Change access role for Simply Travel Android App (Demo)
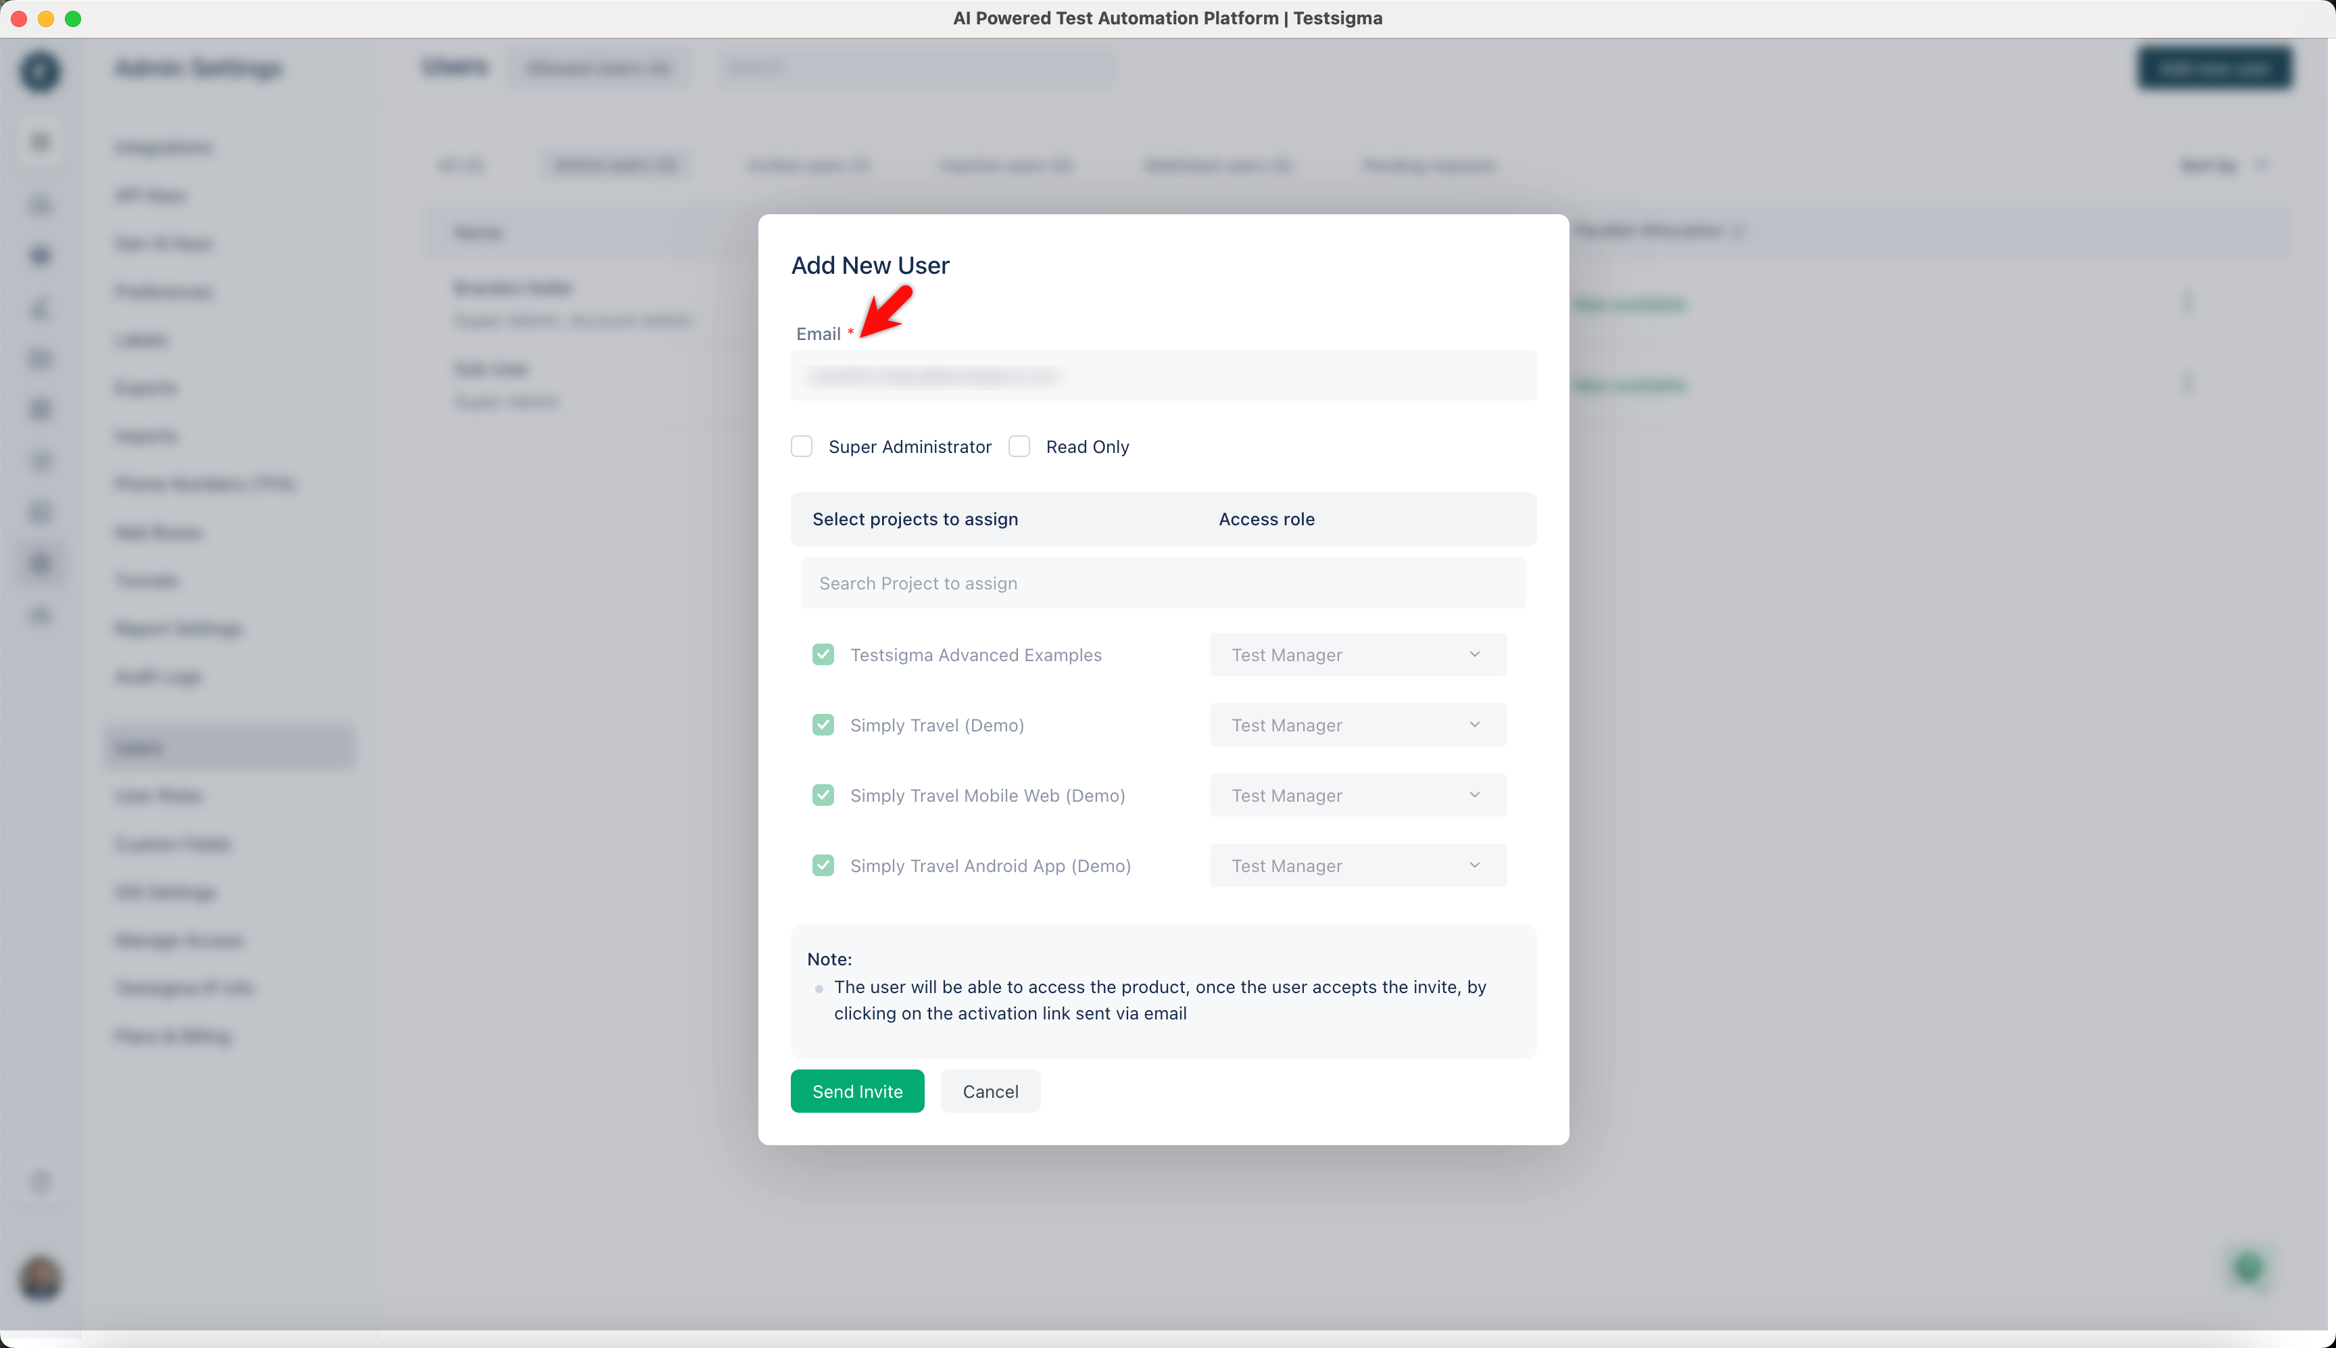 (1358, 865)
